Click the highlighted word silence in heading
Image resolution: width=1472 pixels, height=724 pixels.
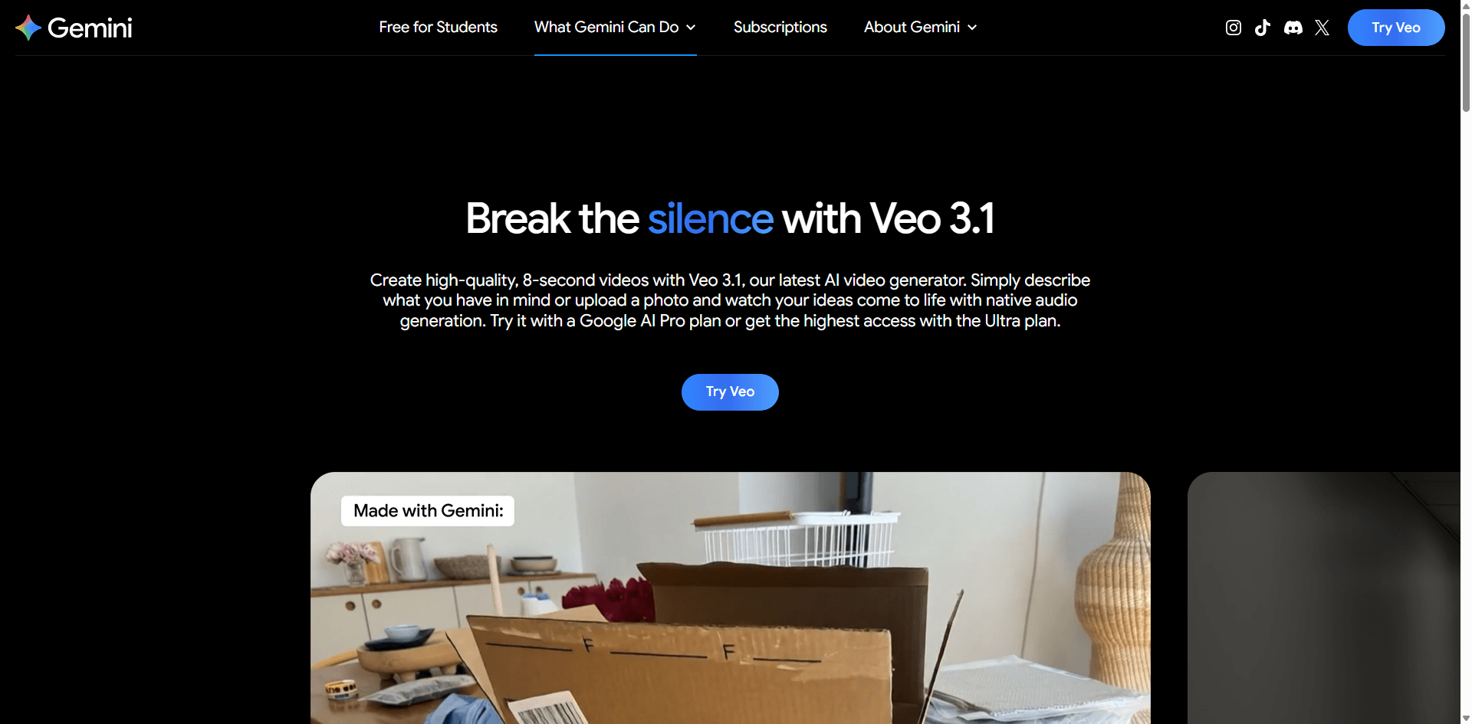(711, 218)
